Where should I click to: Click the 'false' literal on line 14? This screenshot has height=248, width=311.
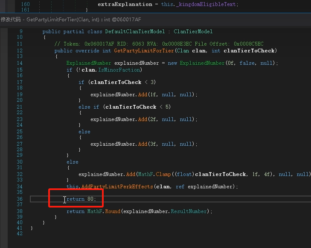tap(247, 63)
